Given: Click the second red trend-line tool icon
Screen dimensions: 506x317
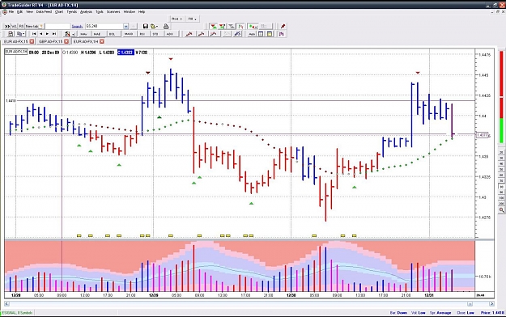Looking at the screenshot, I should (202, 34).
